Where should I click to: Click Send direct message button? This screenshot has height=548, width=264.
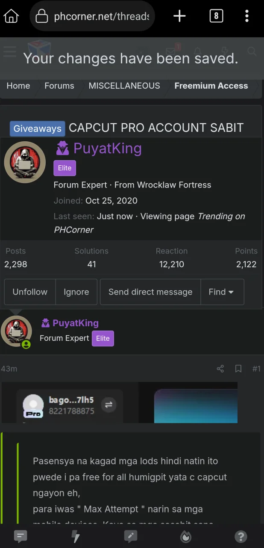[x=150, y=292]
